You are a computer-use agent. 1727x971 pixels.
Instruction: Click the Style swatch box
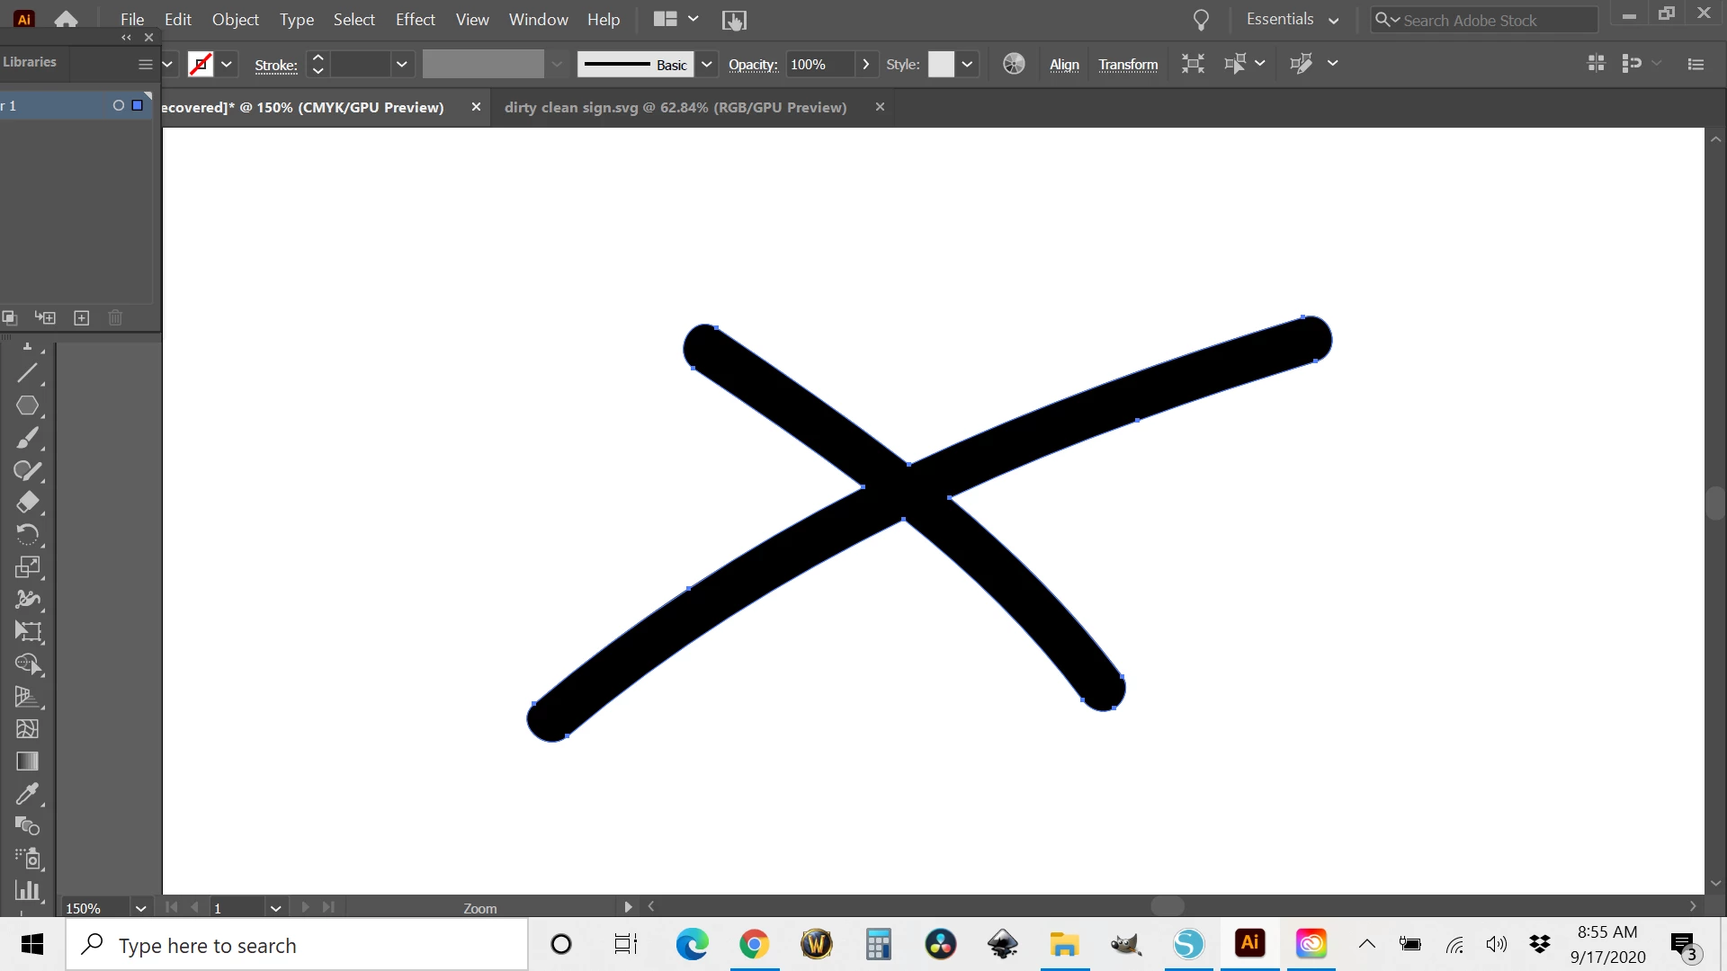click(941, 65)
